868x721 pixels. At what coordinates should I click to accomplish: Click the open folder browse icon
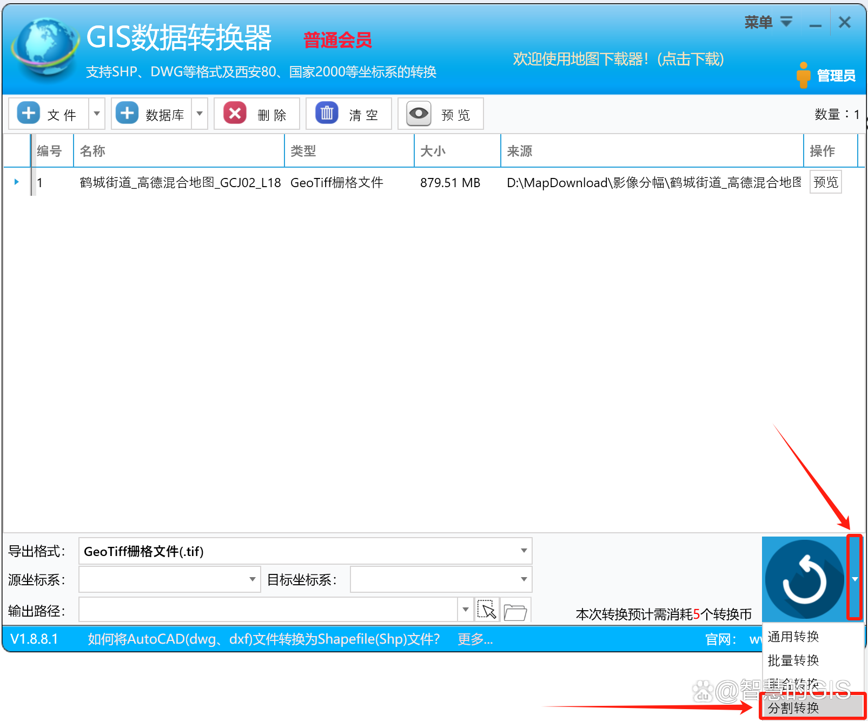515,612
